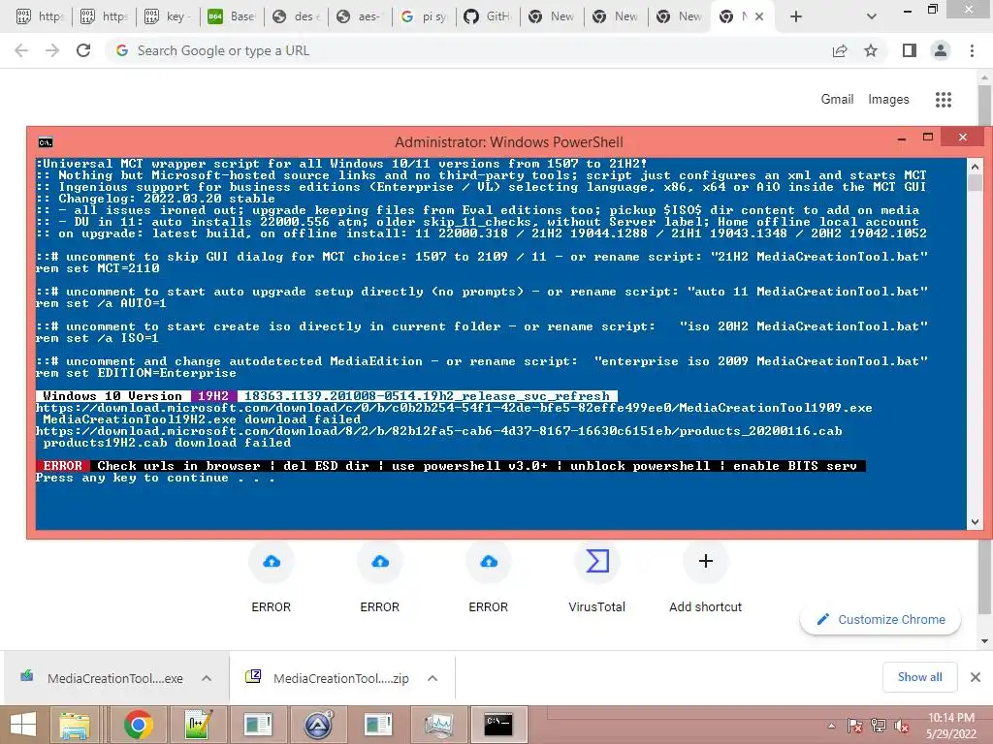Open second ERROR shortcut tile
This screenshot has height=744, width=993.
(x=380, y=577)
